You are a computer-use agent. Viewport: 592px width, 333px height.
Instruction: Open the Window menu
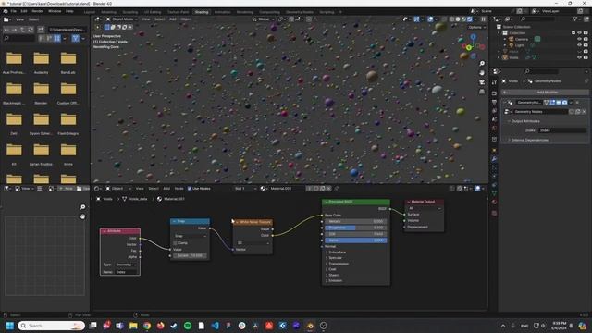(x=55, y=11)
